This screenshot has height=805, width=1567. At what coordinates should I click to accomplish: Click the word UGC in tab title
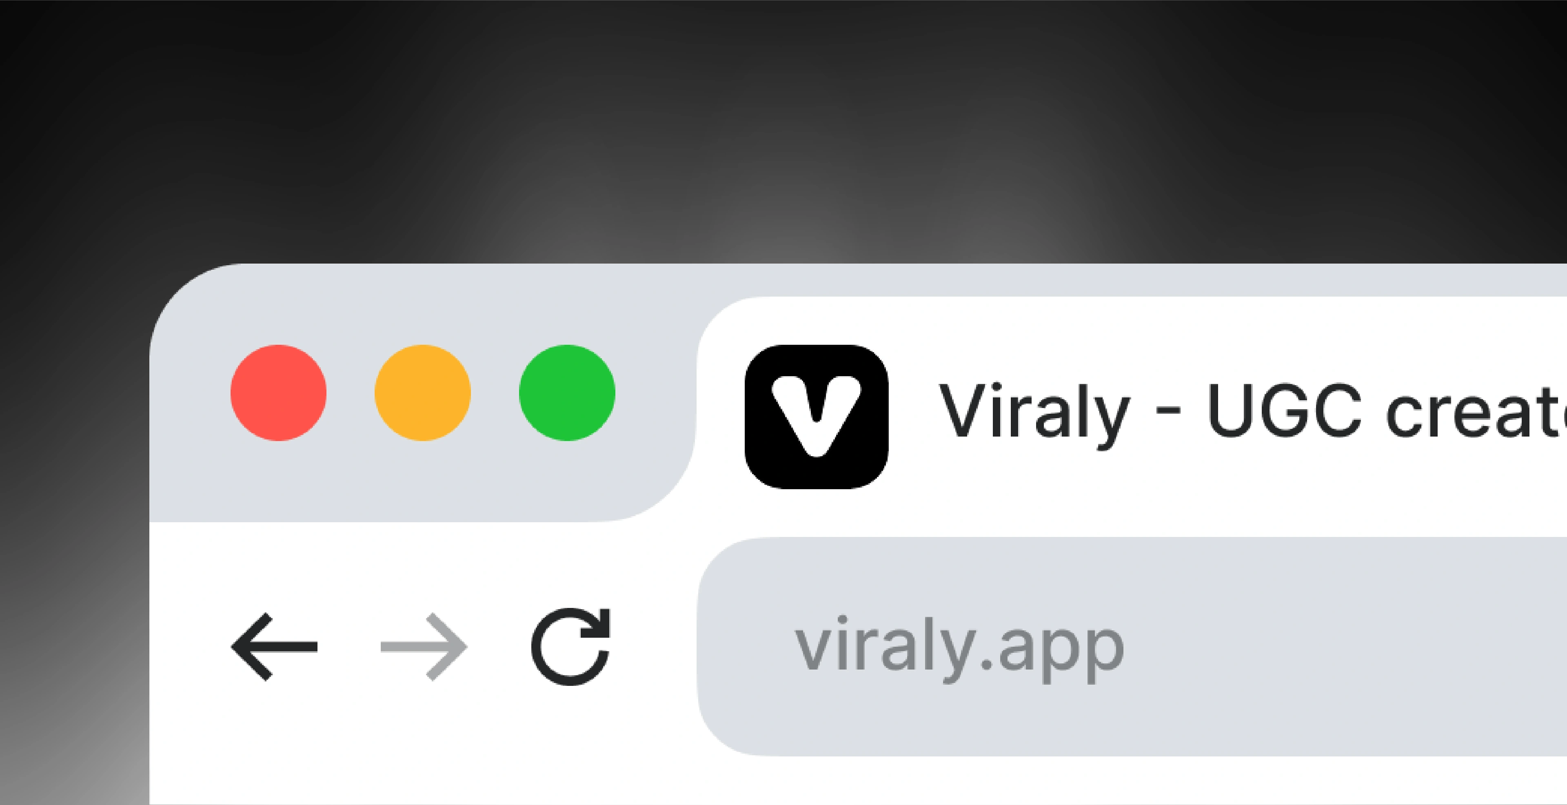[x=1284, y=410]
